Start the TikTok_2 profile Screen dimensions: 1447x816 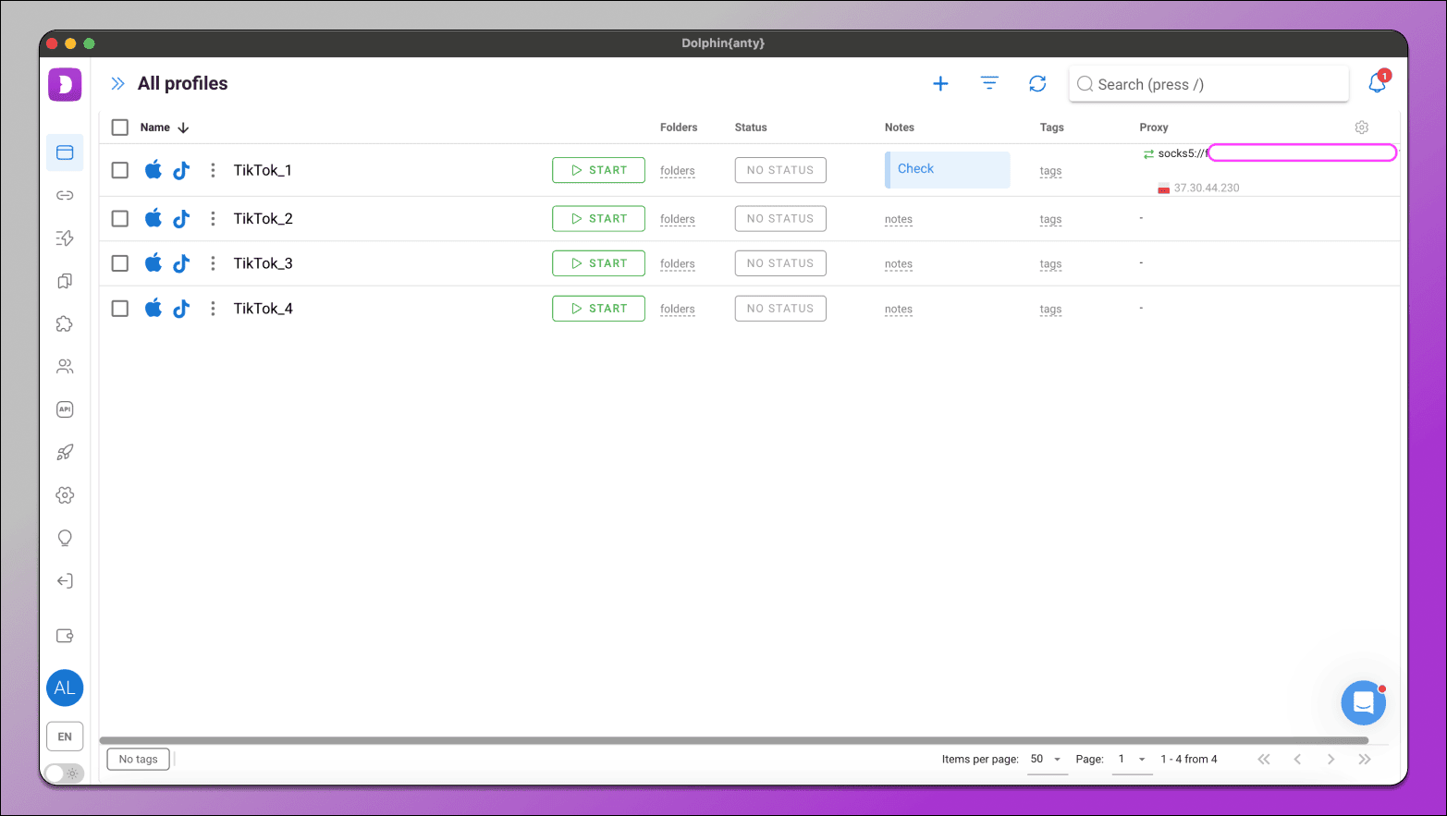click(598, 218)
